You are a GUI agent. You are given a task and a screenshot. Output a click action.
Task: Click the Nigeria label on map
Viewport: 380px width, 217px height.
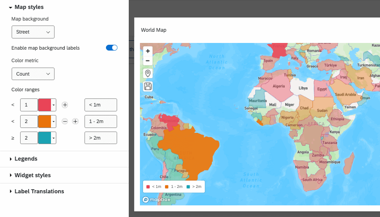287,118
